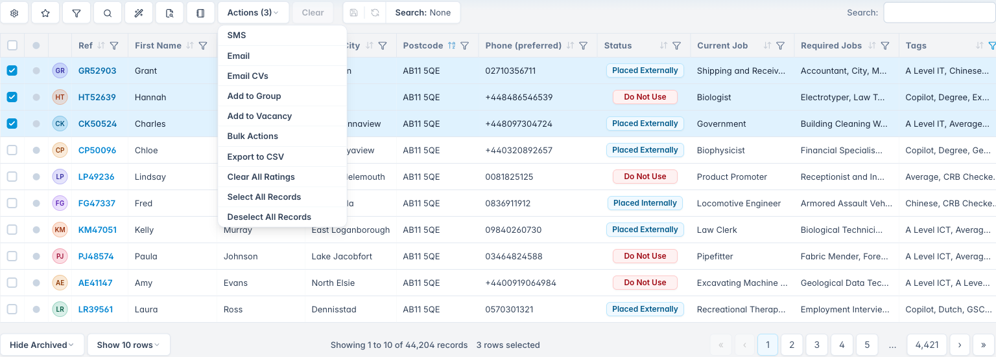Check the row for Fred FG47337

pos(12,203)
